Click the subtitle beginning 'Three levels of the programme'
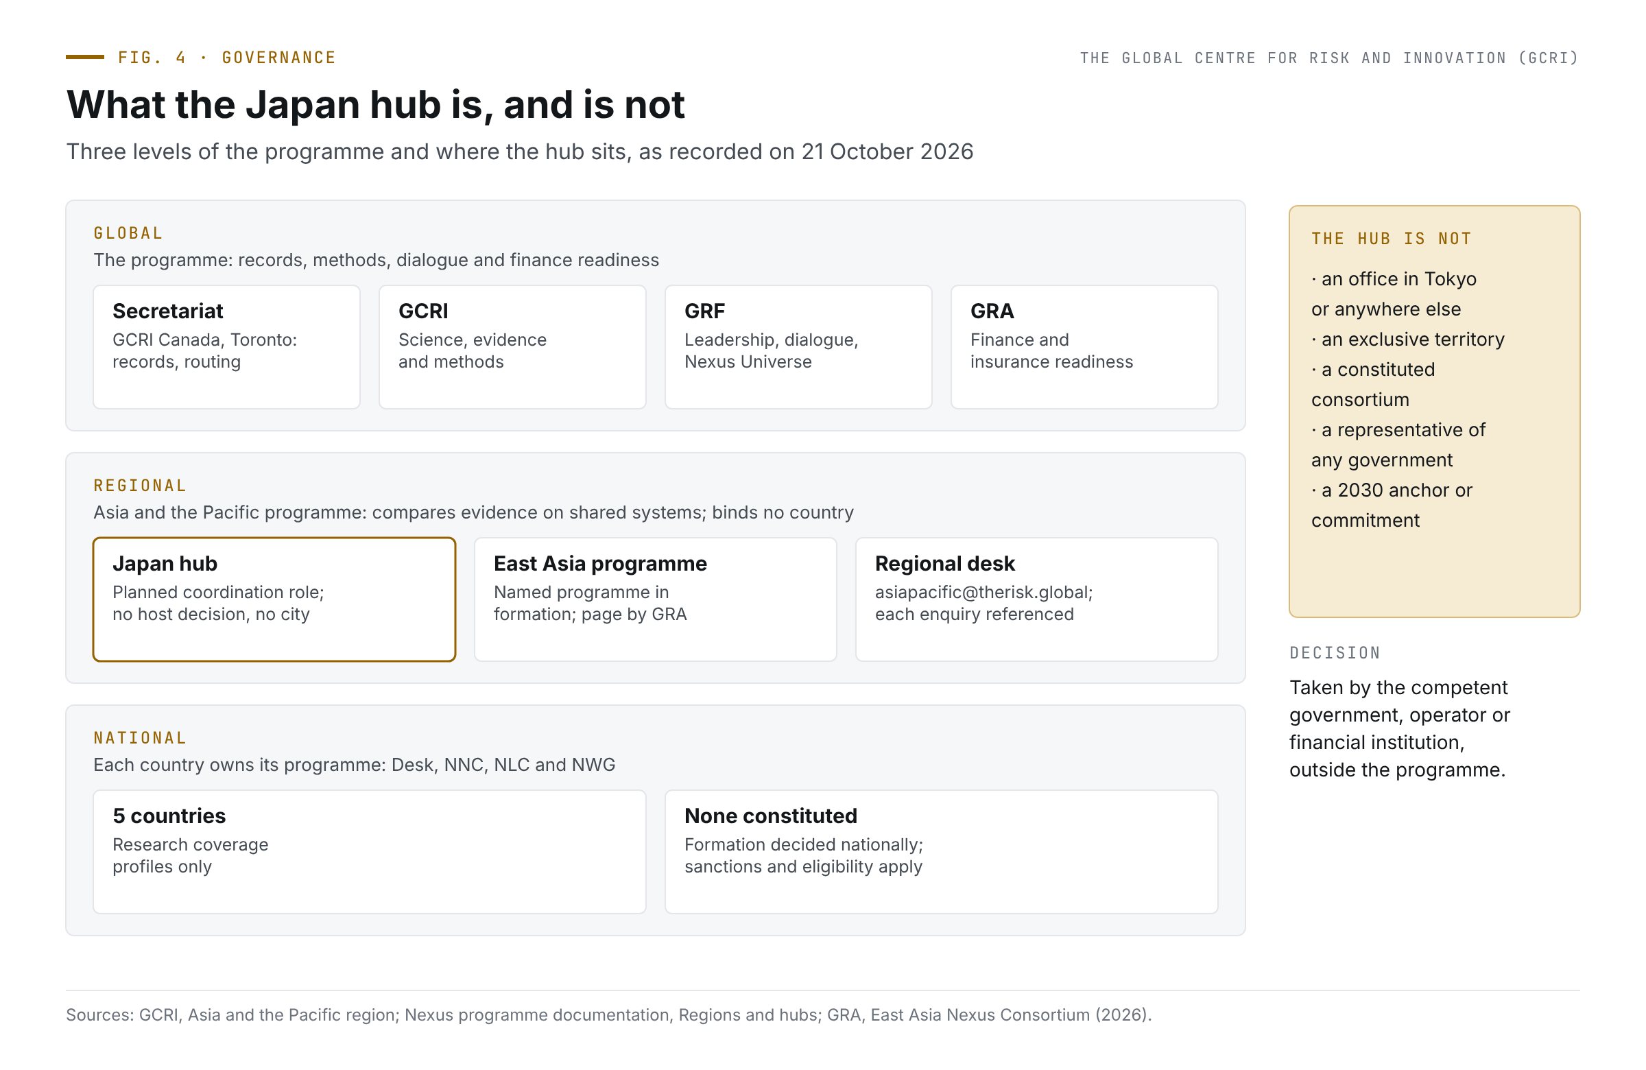1646x1070 pixels. coord(519,152)
